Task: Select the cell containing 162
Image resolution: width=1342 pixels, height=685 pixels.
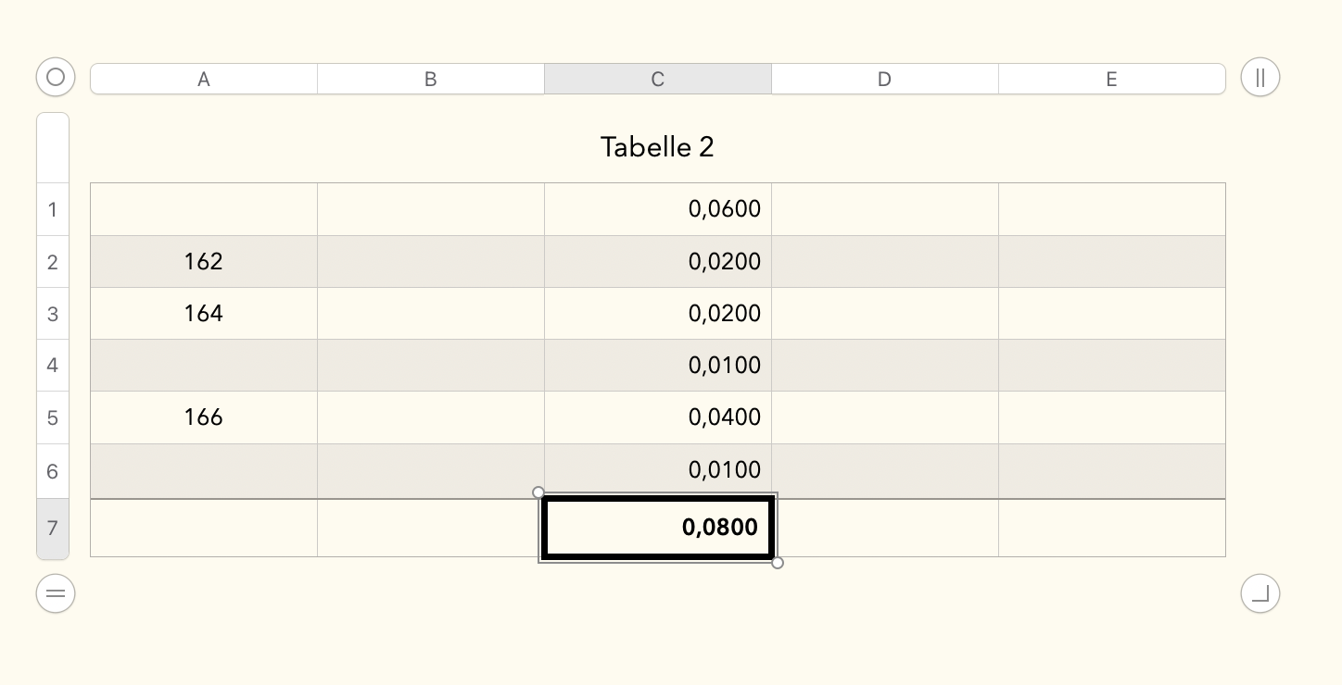Action: 204,262
